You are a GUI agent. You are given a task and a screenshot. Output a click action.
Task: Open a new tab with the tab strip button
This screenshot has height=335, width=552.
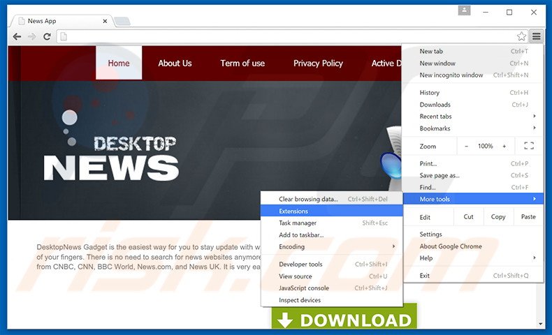pyautogui.click(x=122, y=22)
